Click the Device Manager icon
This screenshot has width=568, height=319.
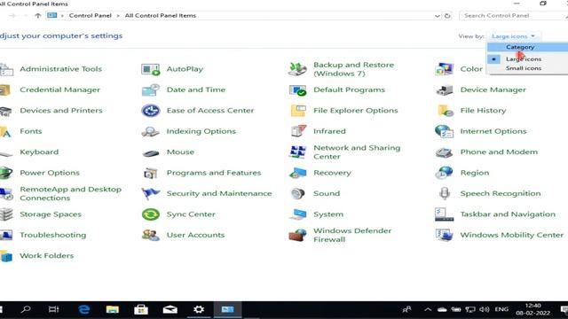click(444, 90)
